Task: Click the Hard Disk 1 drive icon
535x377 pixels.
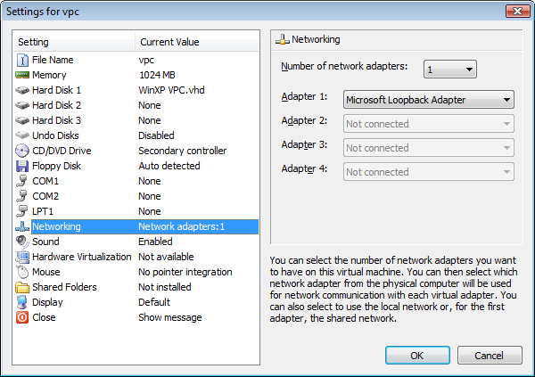Action: pyautogui.click(x=22, y=90)
